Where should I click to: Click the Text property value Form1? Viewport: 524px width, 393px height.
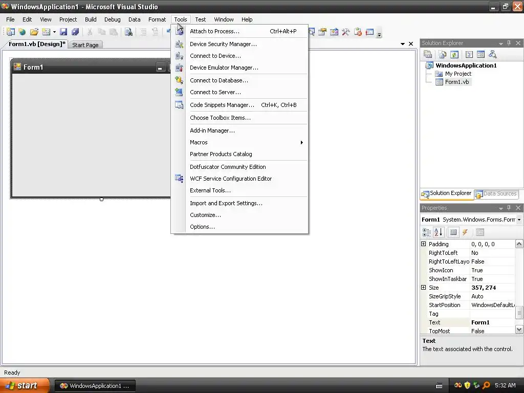(492, 322)
